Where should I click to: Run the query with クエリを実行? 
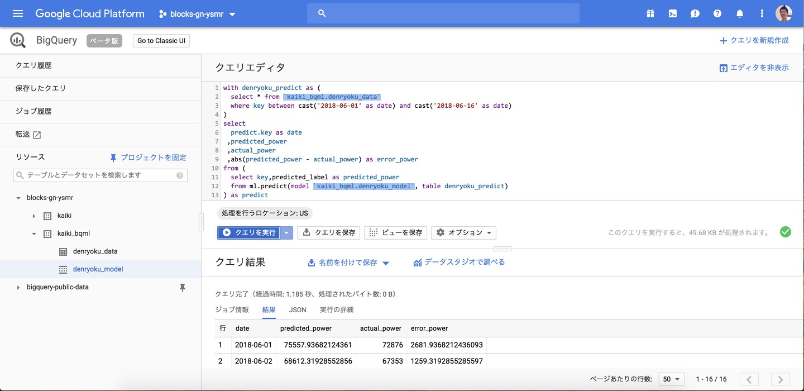pos(249,232)
